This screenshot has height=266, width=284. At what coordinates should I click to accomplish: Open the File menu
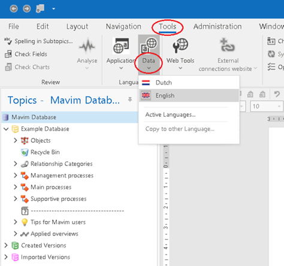(14, 26)
